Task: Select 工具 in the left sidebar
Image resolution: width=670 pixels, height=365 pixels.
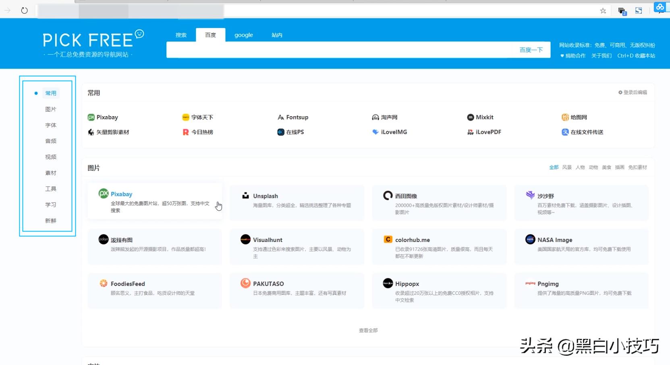Action: (x=51, y=189)
